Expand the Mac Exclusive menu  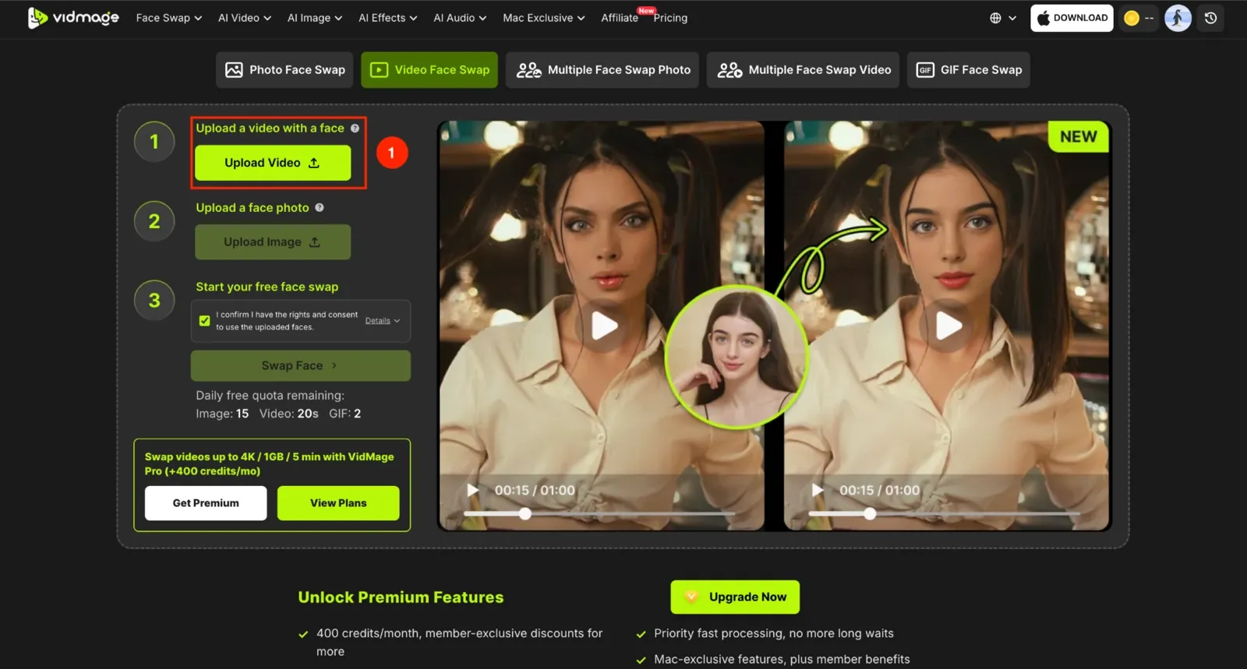(x=543, y=18)
